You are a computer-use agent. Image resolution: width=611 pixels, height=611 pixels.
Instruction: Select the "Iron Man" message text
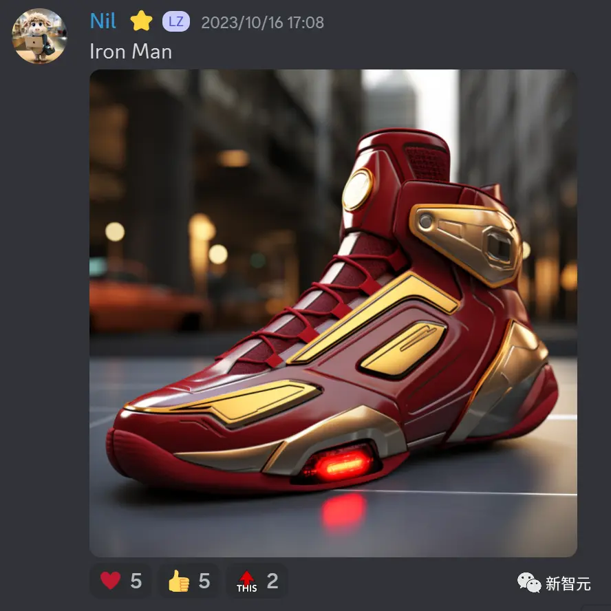[131, 52]
